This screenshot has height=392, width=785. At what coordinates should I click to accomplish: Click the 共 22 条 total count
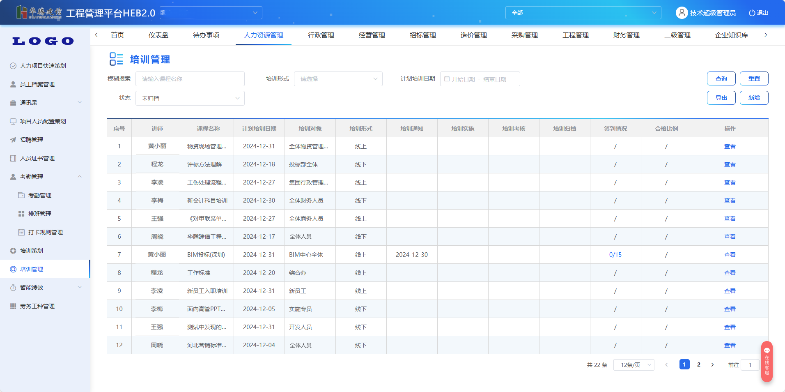[597, 365]
